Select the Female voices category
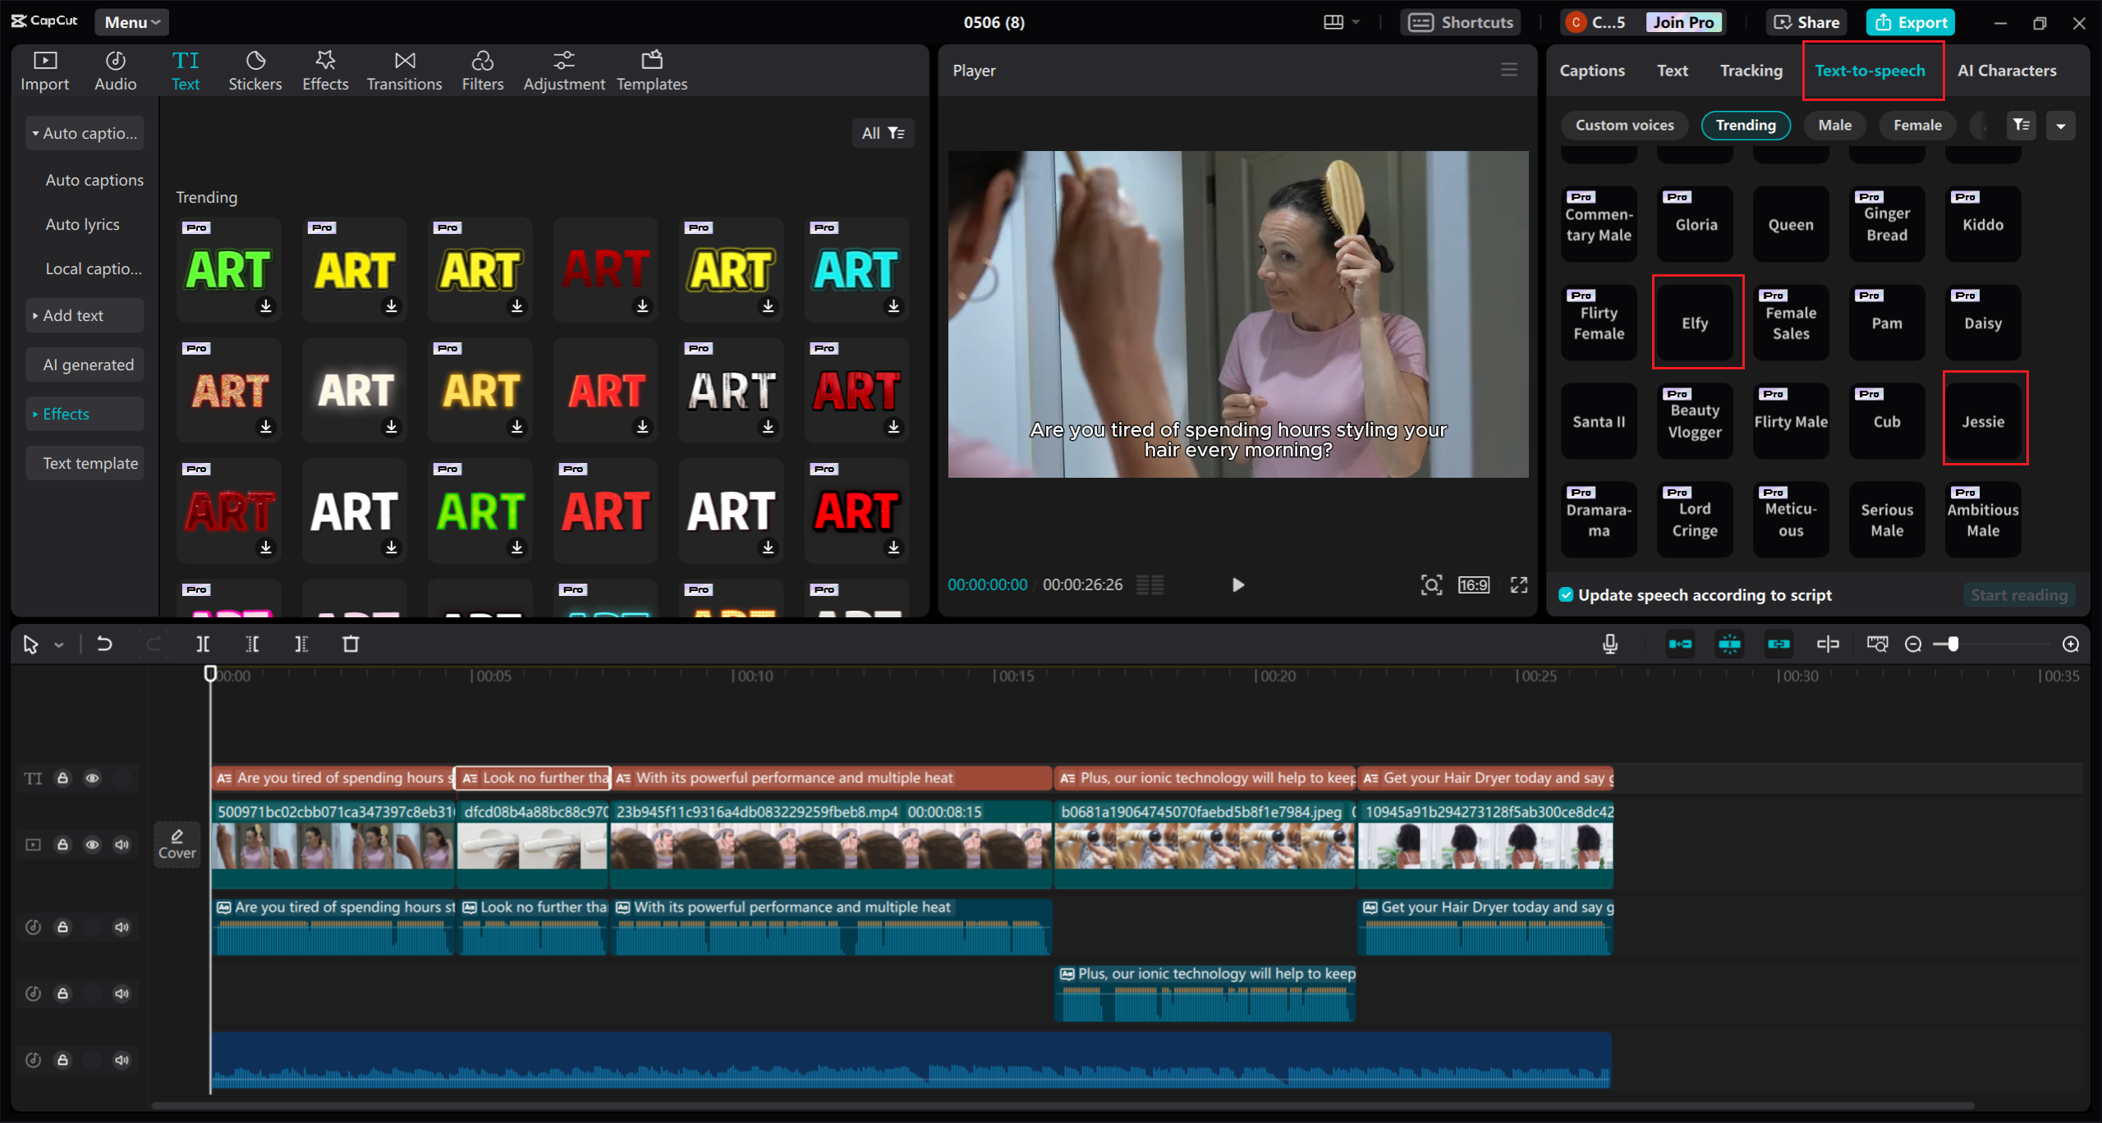Image resolution: width=2102 pixels, height=1123 pixels. pyautogui.click(x=1917, y=125)
